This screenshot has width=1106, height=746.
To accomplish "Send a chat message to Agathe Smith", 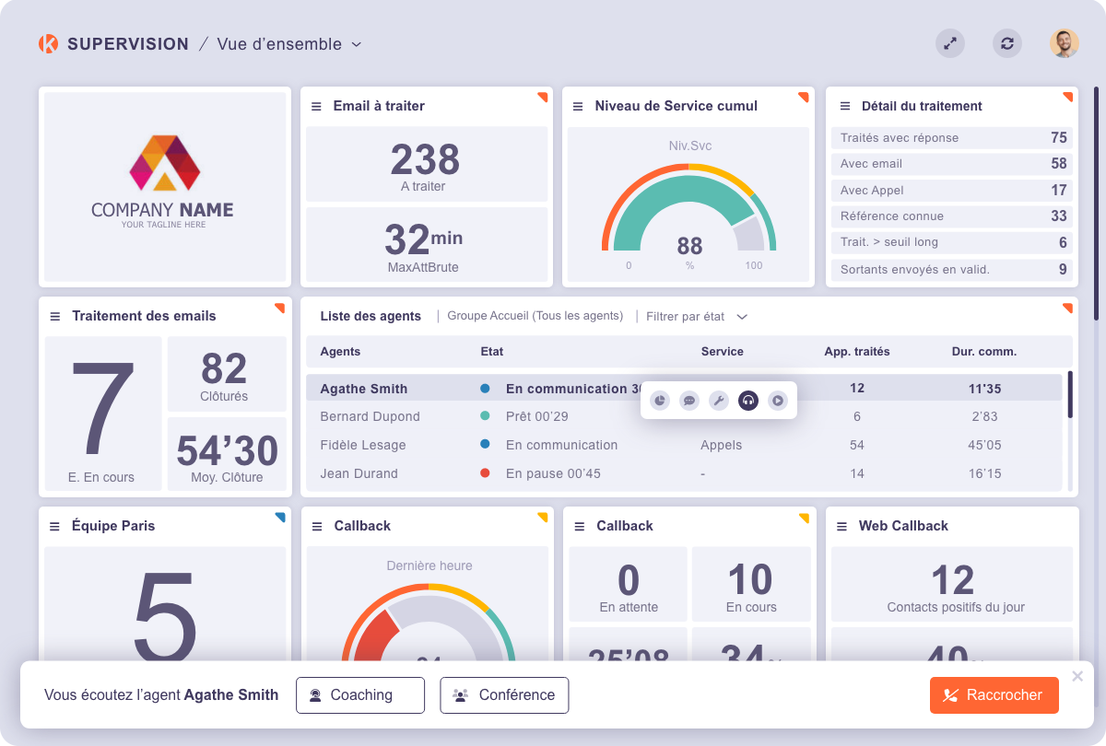I will [688, 400].
